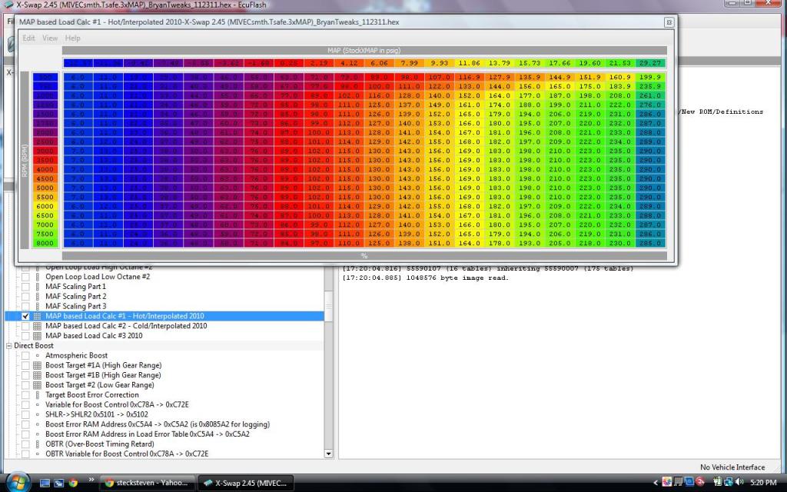The image size is (787, 492).
Task: Select Variable for Boost Control 0xC78A -> 0xC72E
Action: pyautogui.click(x=117, y=404)
